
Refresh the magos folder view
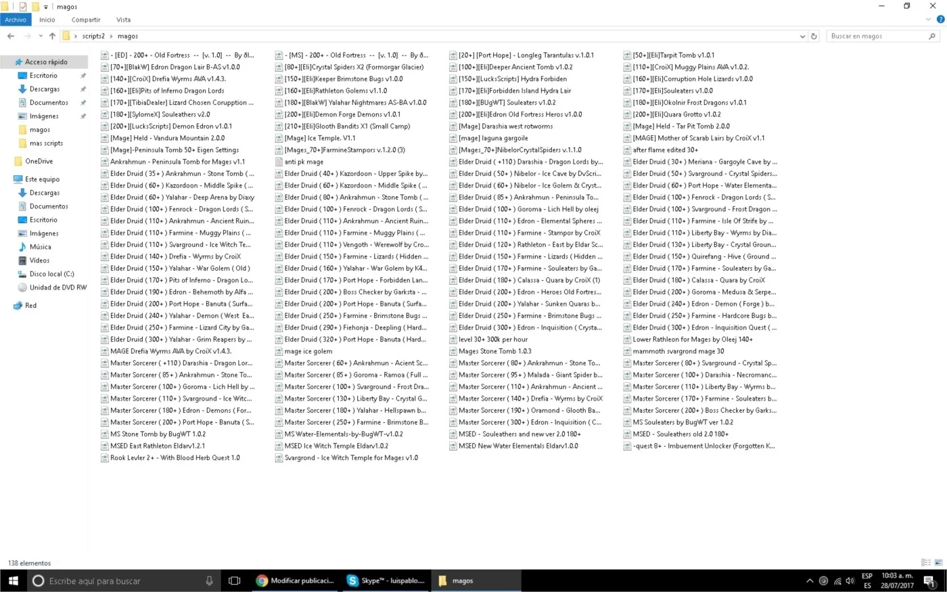point(814,36)
